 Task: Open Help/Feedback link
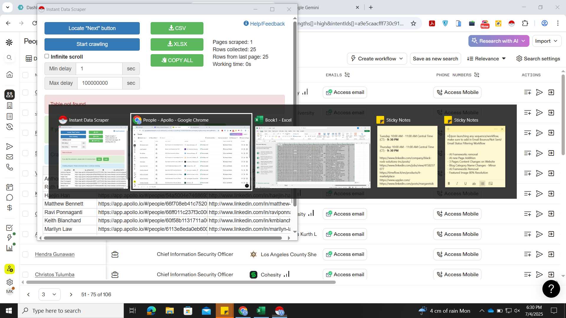click(264, 24)
